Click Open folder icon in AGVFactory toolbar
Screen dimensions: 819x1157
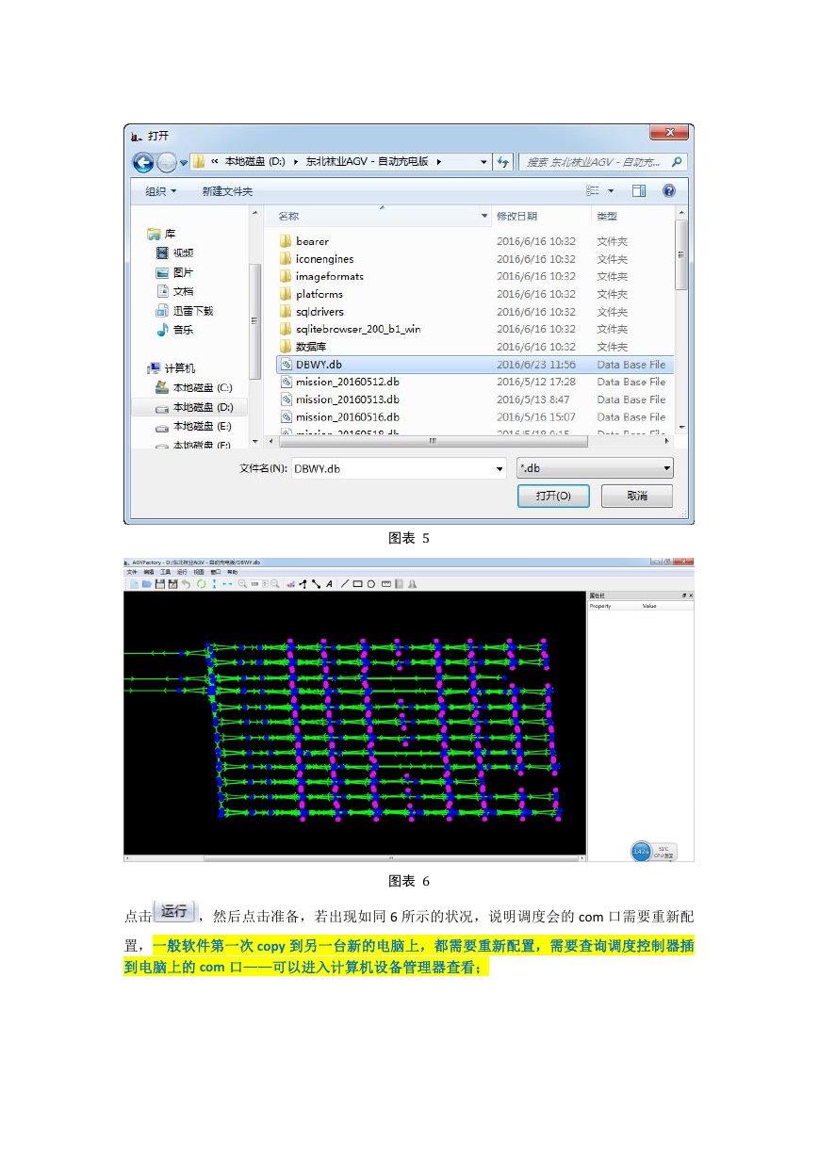pyautogui.click(x=147, y=584)
